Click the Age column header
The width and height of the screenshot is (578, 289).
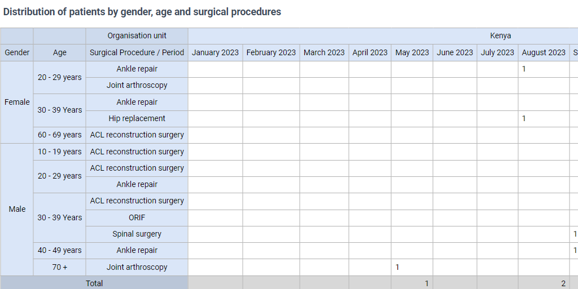pyautogui.click(x=59, y=52)
